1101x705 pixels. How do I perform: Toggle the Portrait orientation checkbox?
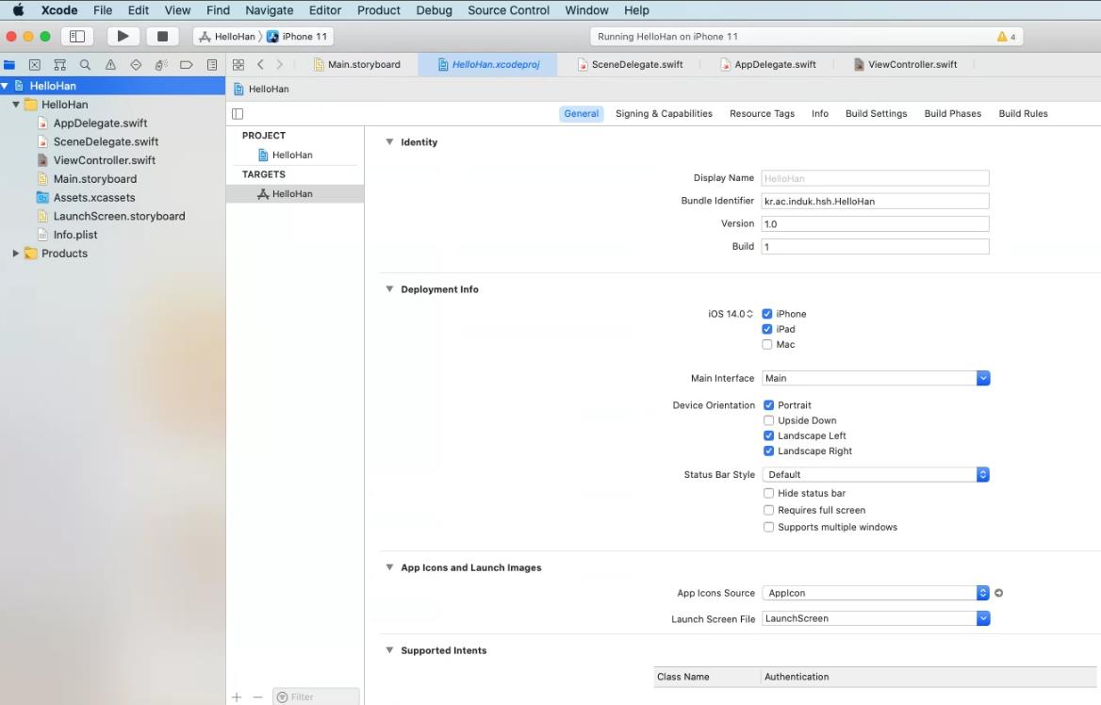coord(769,405)
